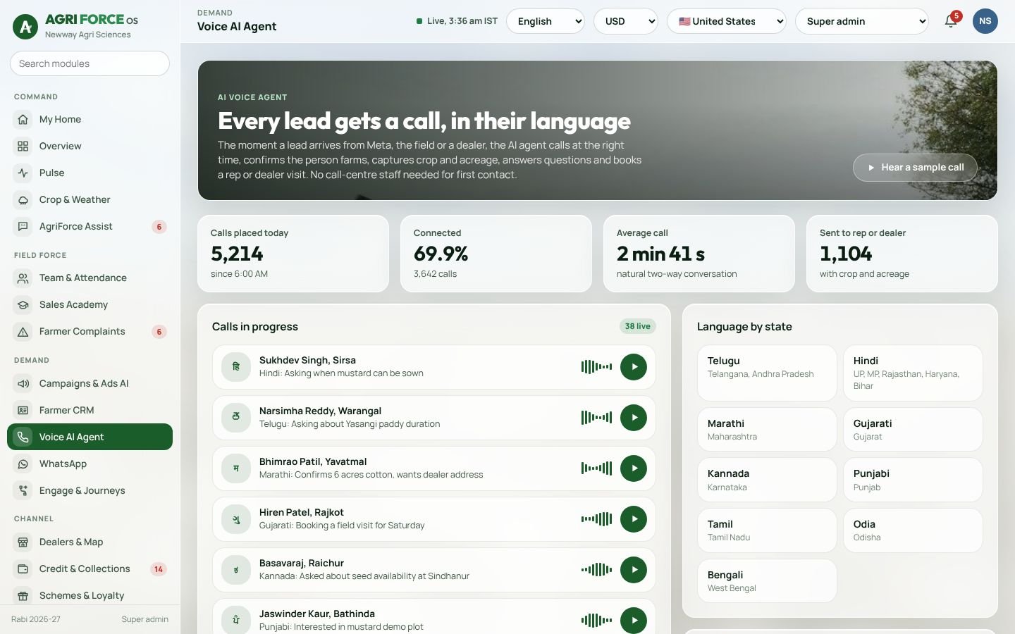Screen dimensions: 1015x634
Task: Open the USD currency dropdown
Action: 626,21
